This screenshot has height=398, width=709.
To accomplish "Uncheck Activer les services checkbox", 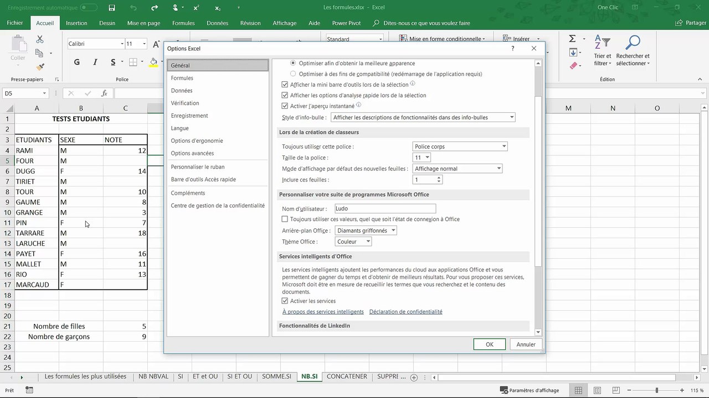I will coord(285,301).
